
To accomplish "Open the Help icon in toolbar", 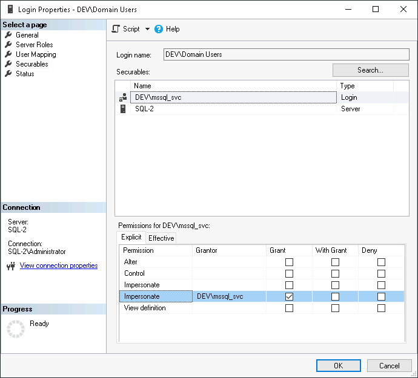I will click(x=159, y=29).
